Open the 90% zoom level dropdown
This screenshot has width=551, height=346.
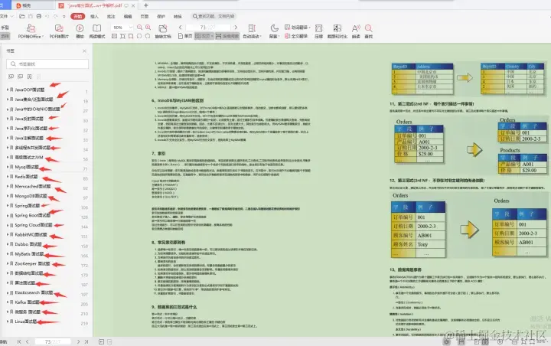[x=131, y=28]
